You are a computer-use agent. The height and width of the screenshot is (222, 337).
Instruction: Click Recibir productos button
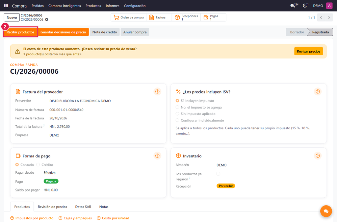pyautogui.click(x=20, y=32)
